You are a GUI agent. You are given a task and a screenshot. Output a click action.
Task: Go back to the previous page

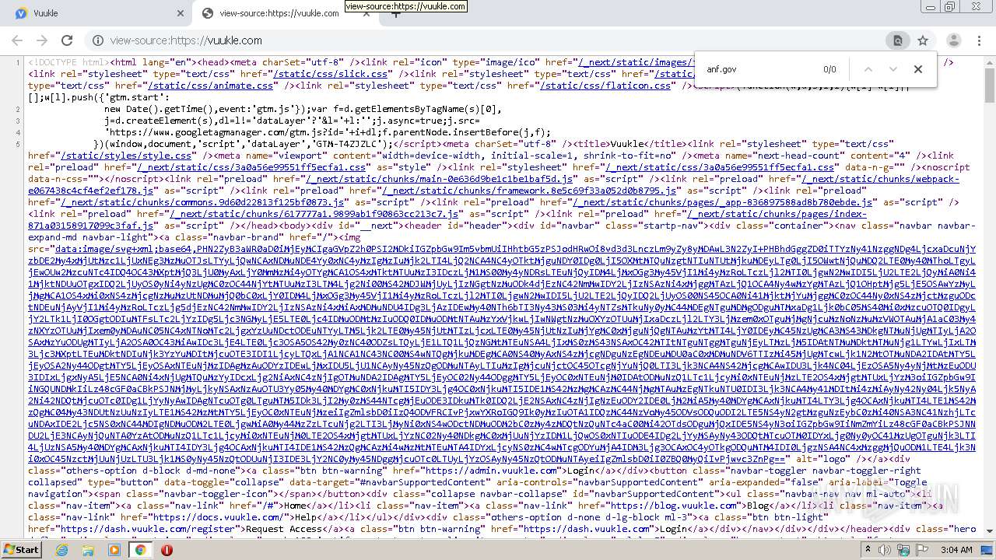tap(17, 40)
